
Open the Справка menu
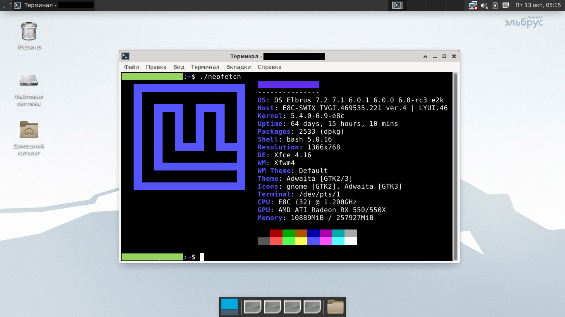[269, 67]
